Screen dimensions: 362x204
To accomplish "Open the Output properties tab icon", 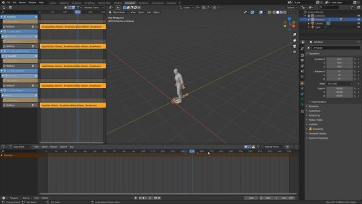I will pyautogui.click(x=302, y=61).
